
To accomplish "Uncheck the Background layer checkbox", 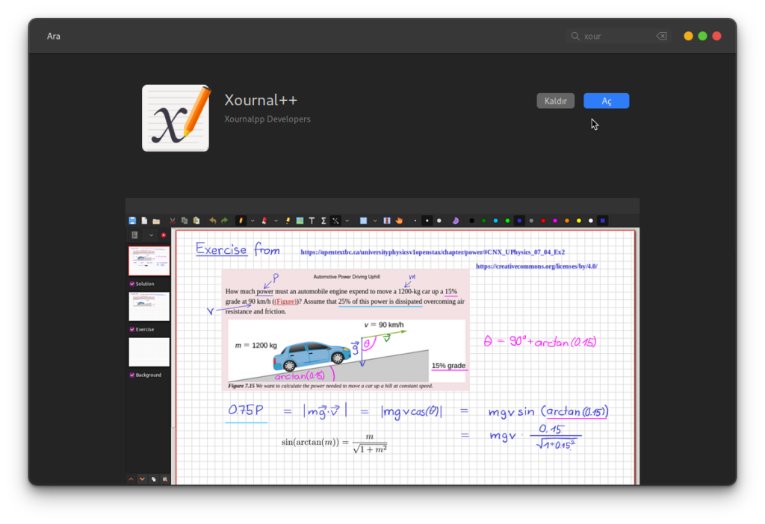I will (131, 375).
